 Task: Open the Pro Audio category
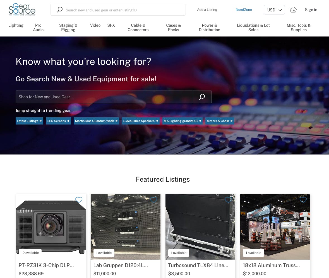(x=38, y=28)
